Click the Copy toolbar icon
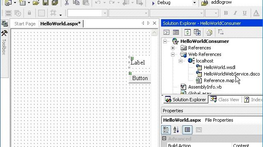 click(76, 3)
